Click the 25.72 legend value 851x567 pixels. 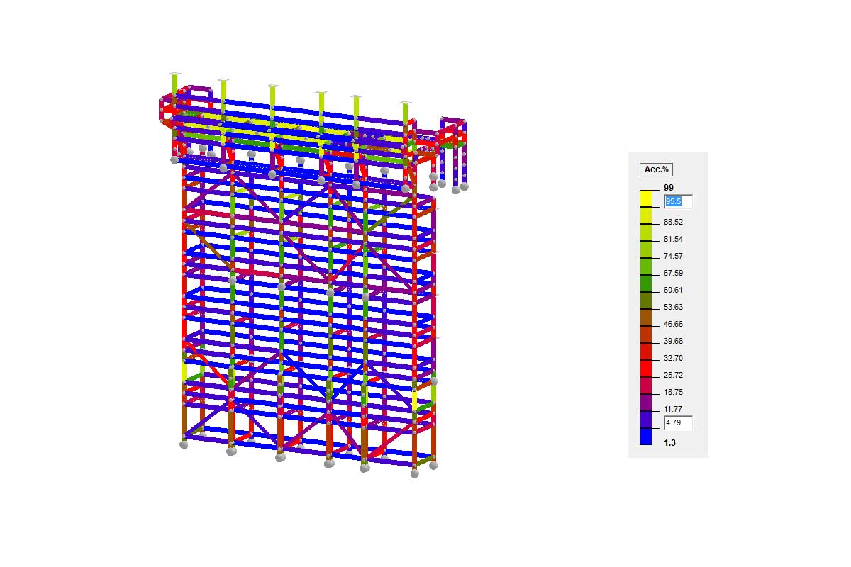pyautogui.click(x=673, y=375)
